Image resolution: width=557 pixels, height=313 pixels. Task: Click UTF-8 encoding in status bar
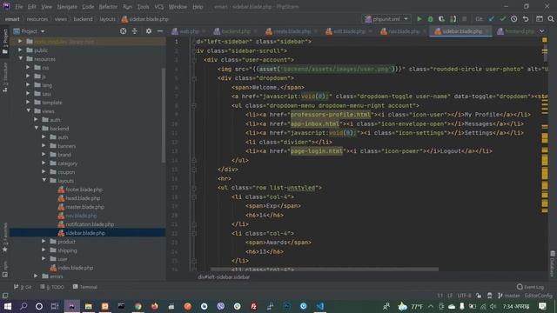click(x=464, y=296)
